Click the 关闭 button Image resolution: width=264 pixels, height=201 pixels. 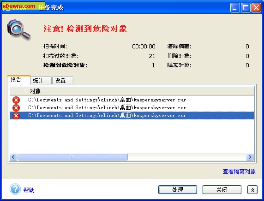[222, 190]
